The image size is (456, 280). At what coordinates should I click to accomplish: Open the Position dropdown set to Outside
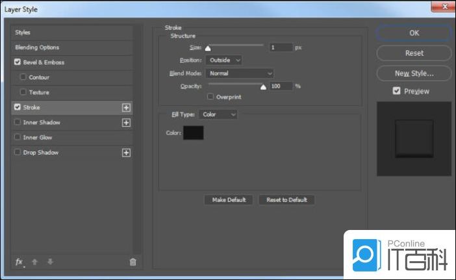click(x=223, y=60)
